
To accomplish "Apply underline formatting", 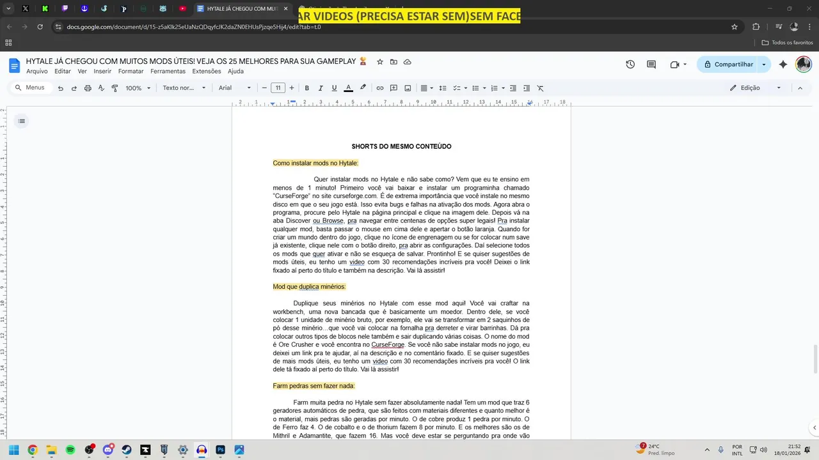I will [334, 88].
